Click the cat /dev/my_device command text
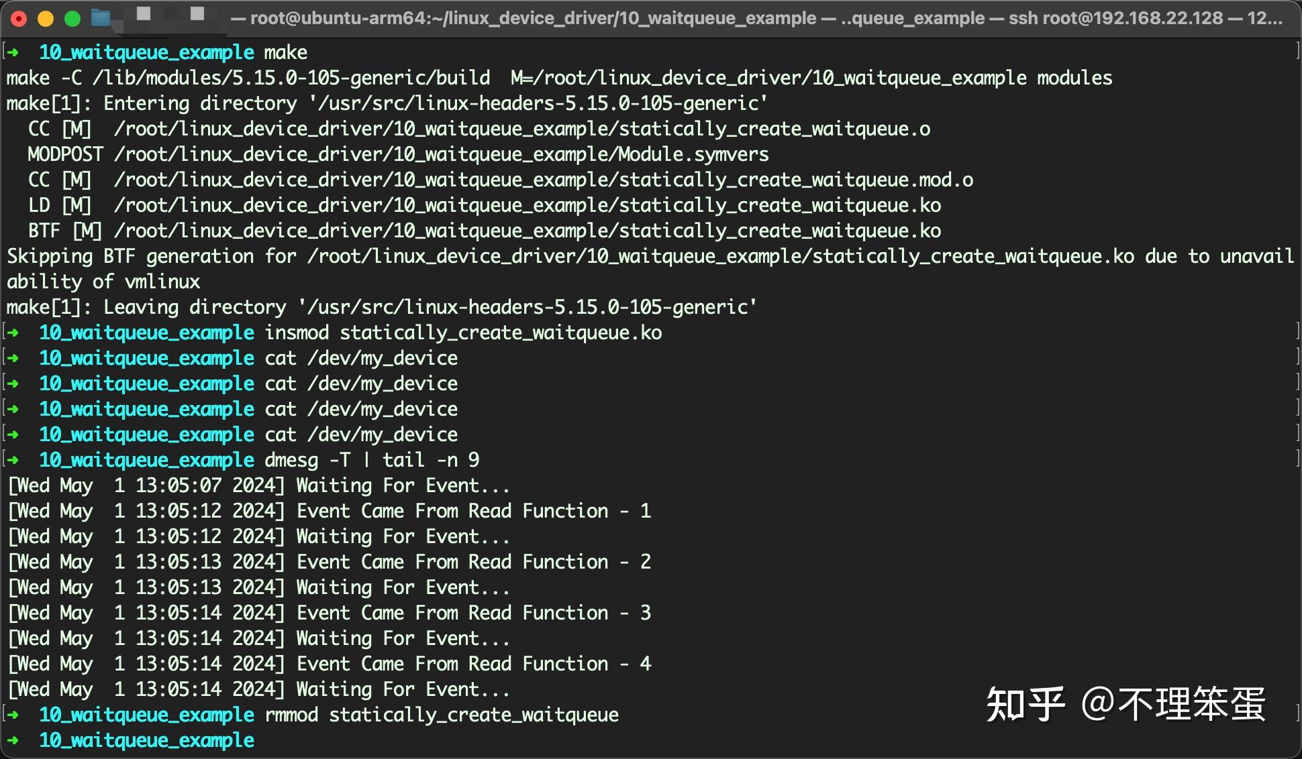Screen dimensions: 1302x759 coord(361,358)
